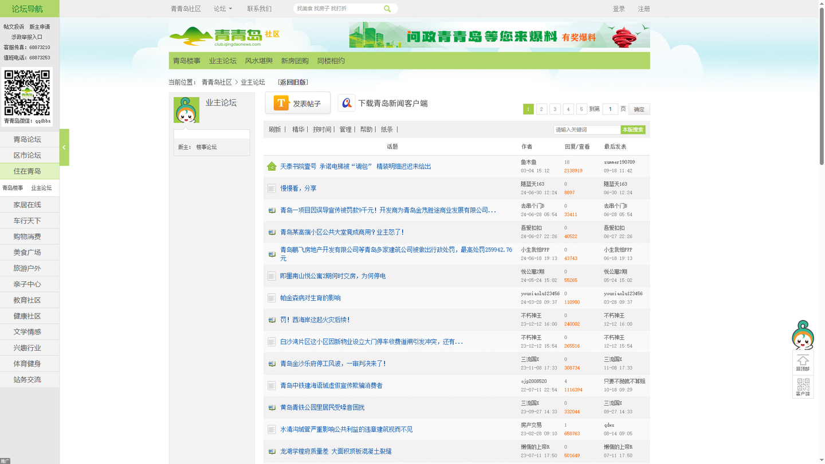825x464 pixels.
Task: Click the house icon beside 天泰书院壹号 thread
Action: click(x=272, y=166)
